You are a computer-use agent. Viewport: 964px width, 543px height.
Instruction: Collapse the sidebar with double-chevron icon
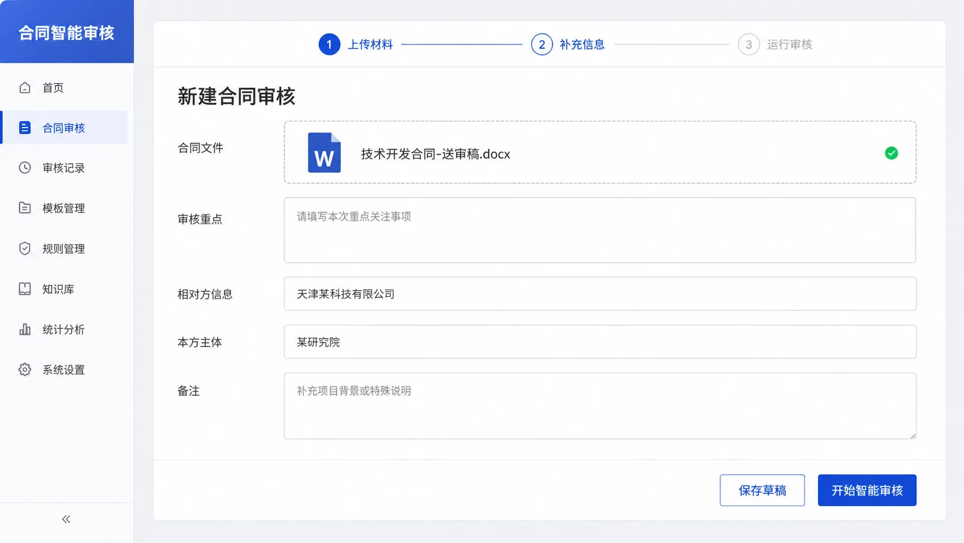[x=66, y=519]
